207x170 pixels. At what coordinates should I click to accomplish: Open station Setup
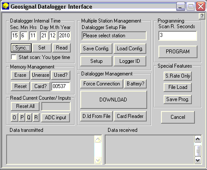pos(96,61)
